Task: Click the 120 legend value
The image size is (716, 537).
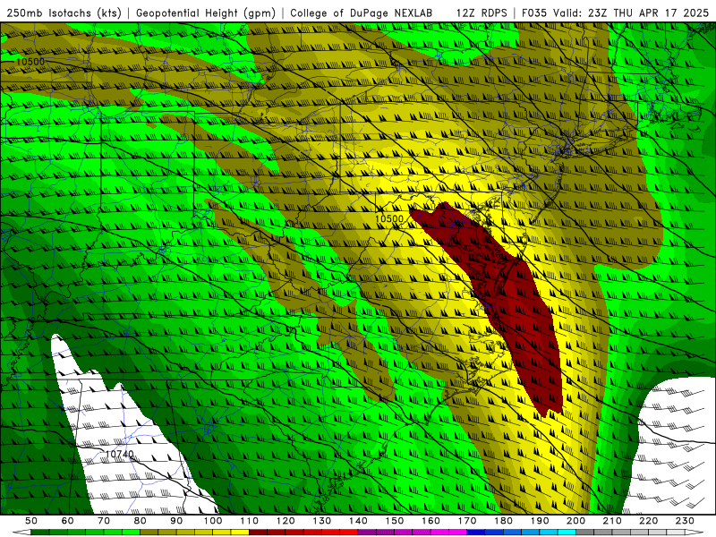Action: click(x=286, y=521)
